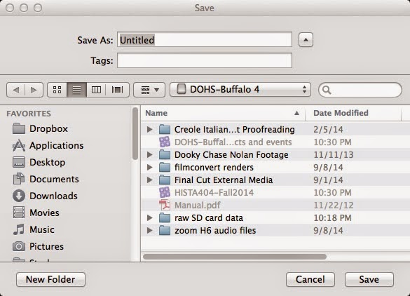Image resolution: width=410 pixels, height=296 pixels.
Task: Select the Final Cut External Media folder icon
Action: pyautogui.click(x=165, y=180)
